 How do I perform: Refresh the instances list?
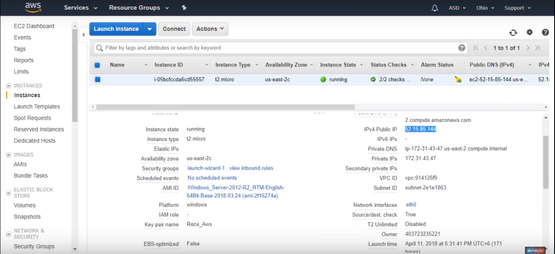click(x=513, y=33)
